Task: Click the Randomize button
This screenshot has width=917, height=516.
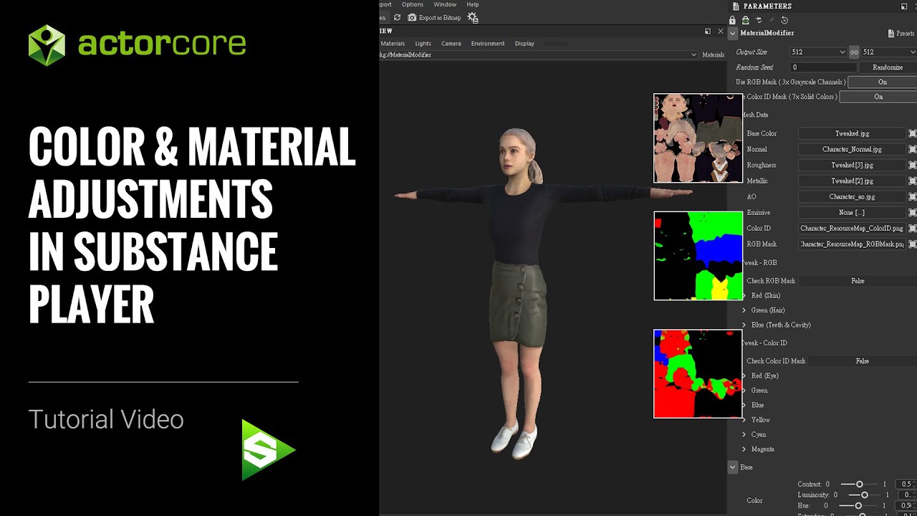Action: 888,67
